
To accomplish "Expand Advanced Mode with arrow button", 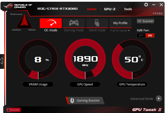I will click(x=159, y=98).
